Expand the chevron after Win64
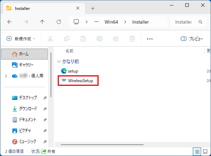Screen dimensions: 211x156 [125, 22]
